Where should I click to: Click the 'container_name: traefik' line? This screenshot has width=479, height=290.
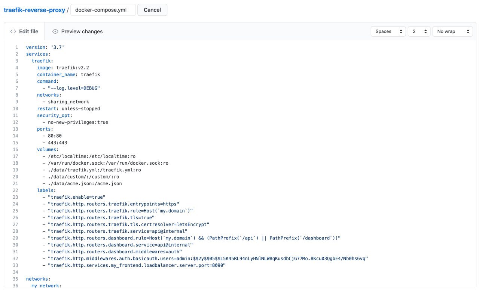tap(68, 74)
